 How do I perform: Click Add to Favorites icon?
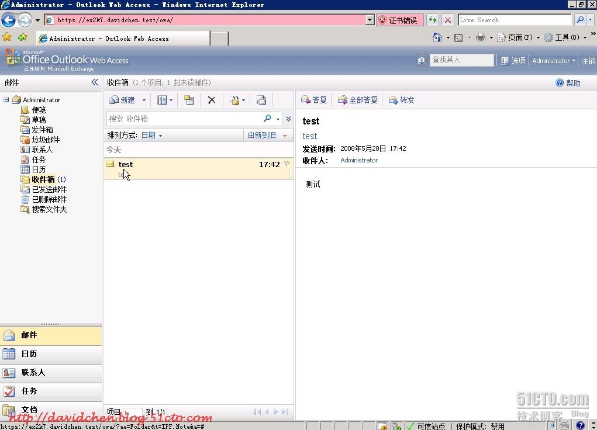pyautogui.click(x=22, y=37)
